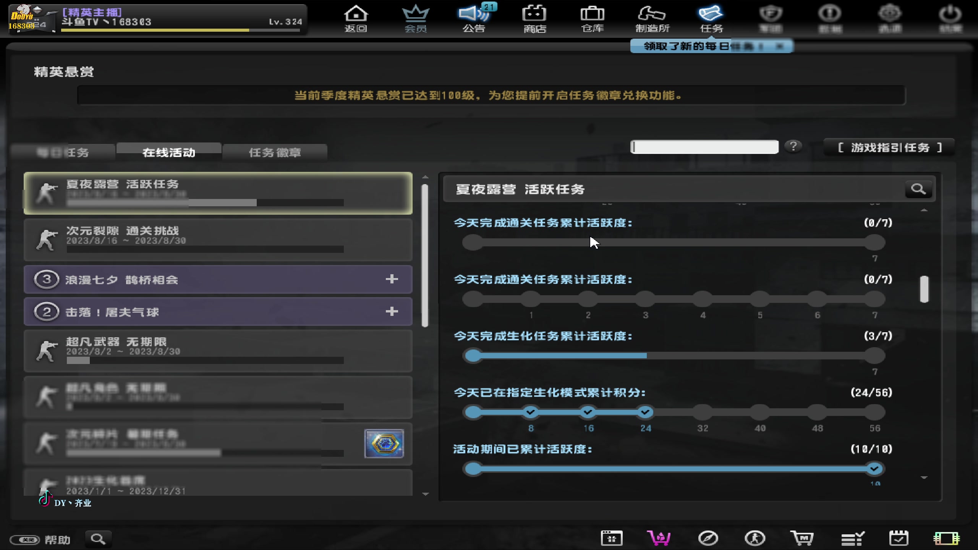This screenshot has width=978, height=550.
Task: Click the checked 8 points reward node
Action: 531,412
